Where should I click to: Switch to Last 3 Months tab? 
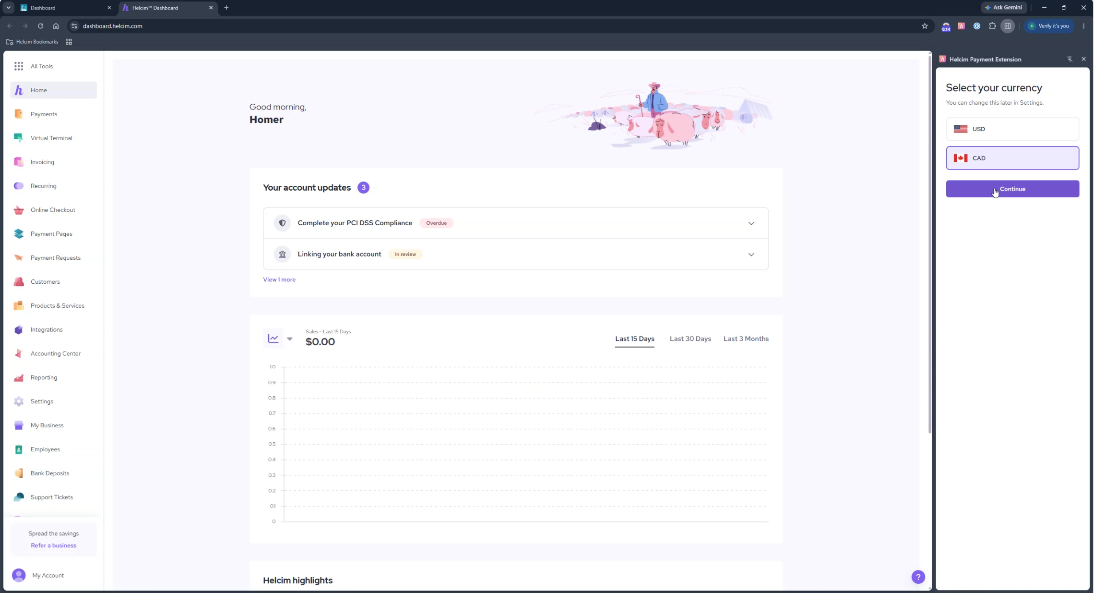(x=746, y=339)
